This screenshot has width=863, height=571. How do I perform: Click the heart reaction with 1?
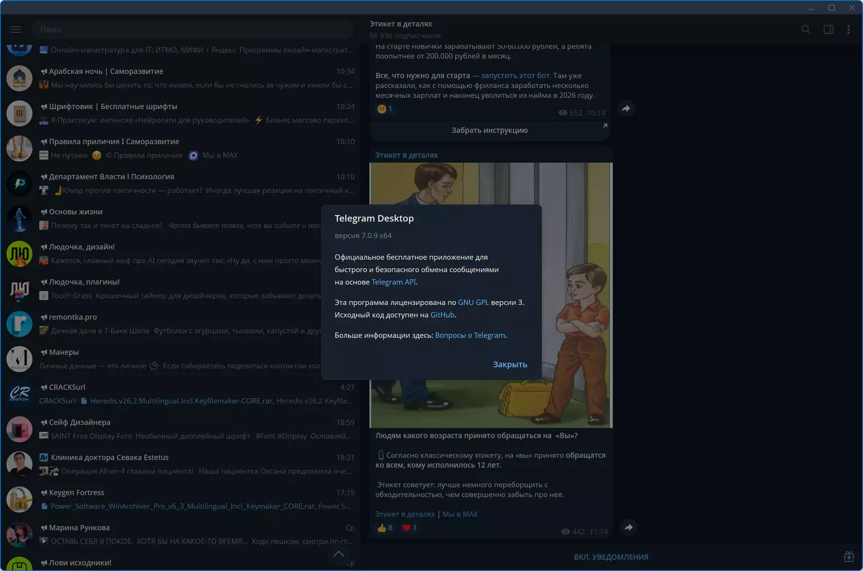pyautogui.click(x=409, y=527)
